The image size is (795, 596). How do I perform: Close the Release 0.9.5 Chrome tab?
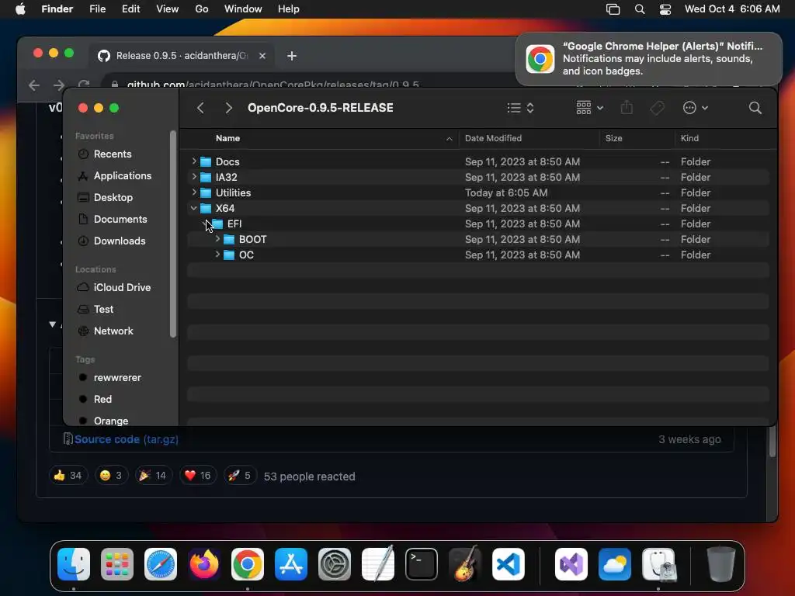point(262,56)
